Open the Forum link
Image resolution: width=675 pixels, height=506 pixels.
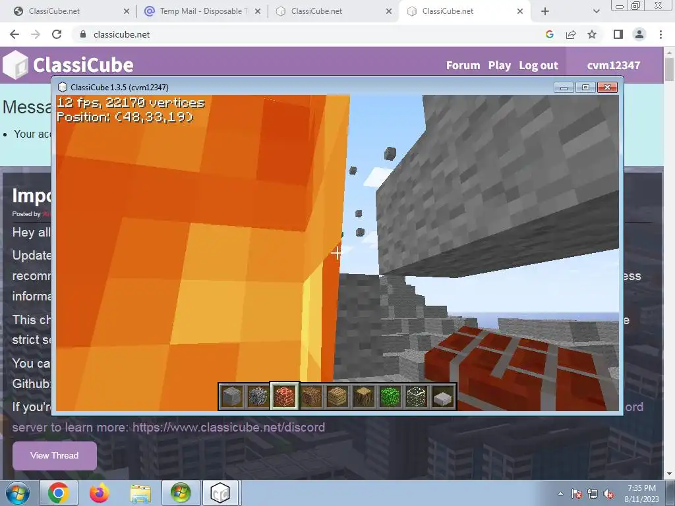(463, 65)
